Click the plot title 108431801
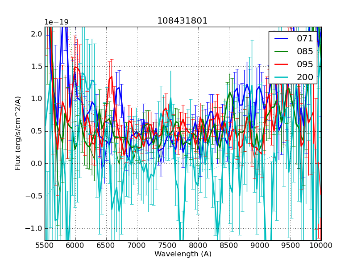This screenshot has width=357, height=267. coord(183,21)
